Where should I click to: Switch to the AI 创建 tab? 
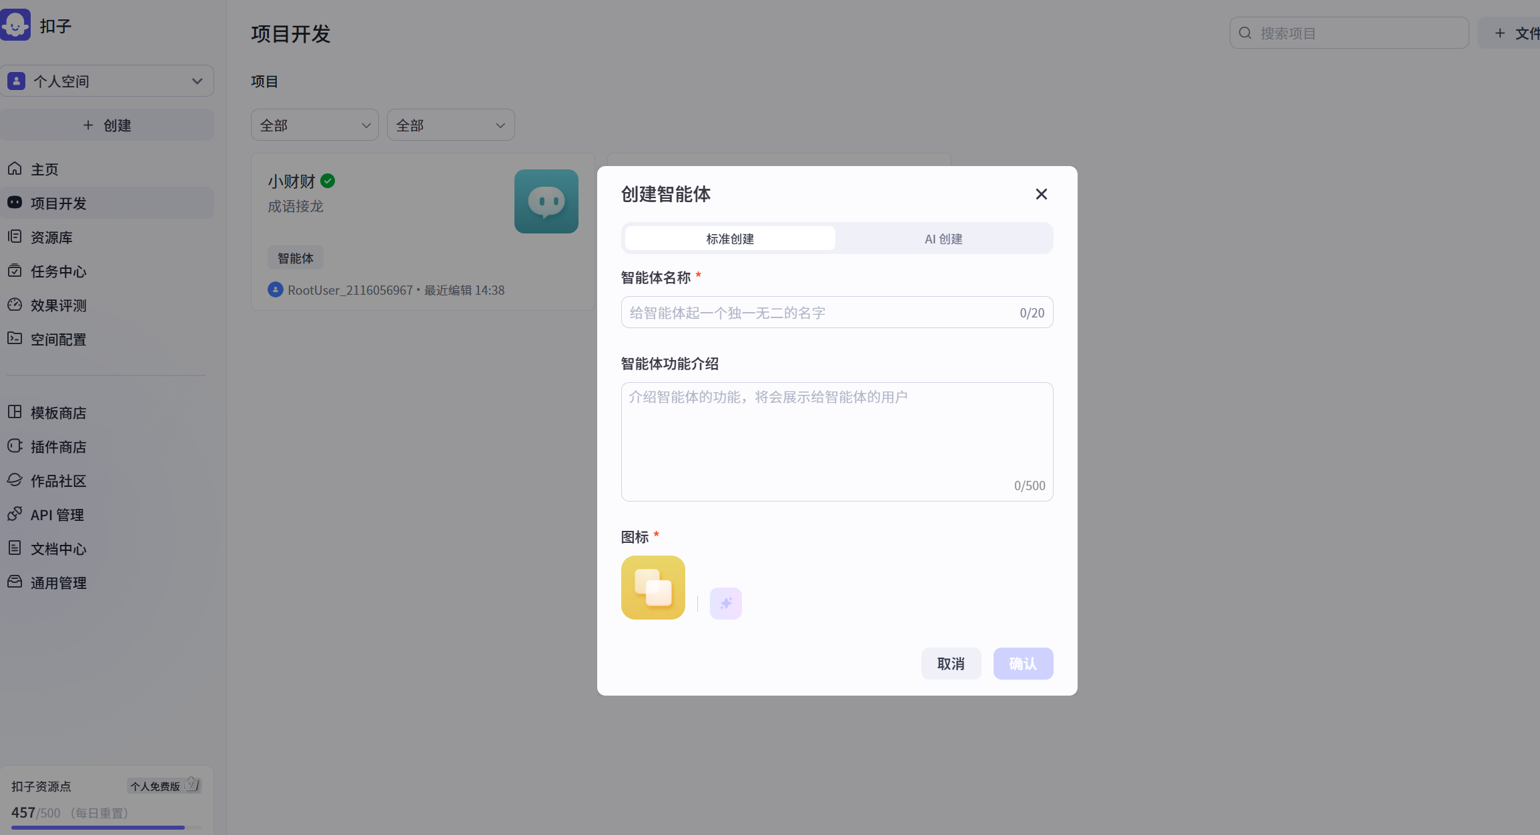pos(943,238)
